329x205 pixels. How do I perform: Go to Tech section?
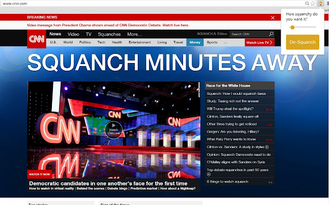[x=101, y=42]
